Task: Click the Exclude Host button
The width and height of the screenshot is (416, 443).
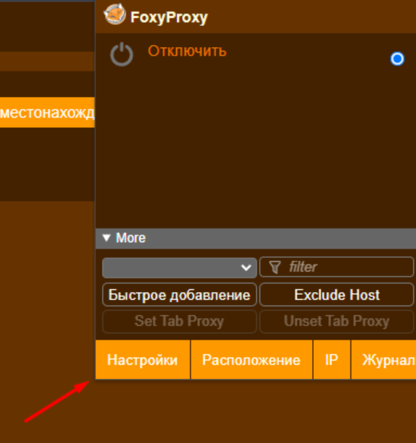Action: tap(337, 295)
